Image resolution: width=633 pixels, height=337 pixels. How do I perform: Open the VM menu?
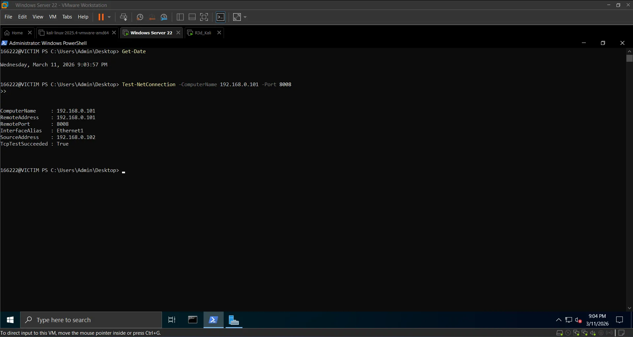[52, 17]
